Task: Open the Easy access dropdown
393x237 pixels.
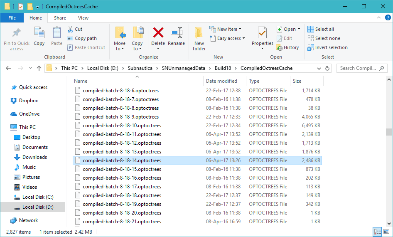Action: tap(231, 38)
